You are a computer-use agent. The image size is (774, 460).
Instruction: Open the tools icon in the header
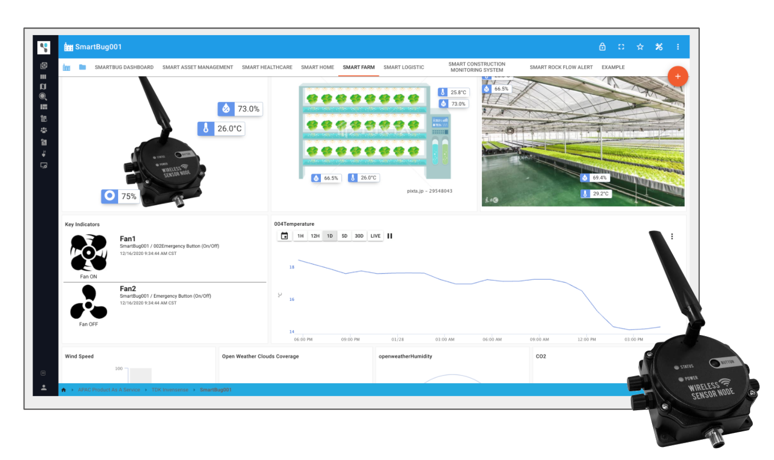[659, 47]
